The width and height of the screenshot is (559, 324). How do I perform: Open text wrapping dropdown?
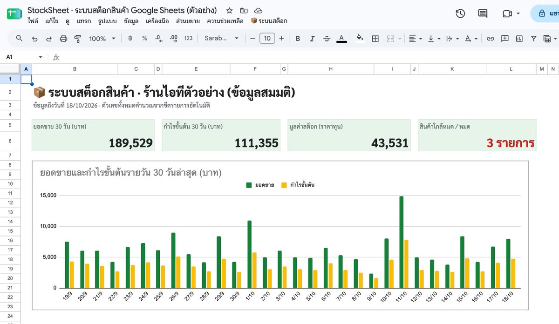[452, 39]
